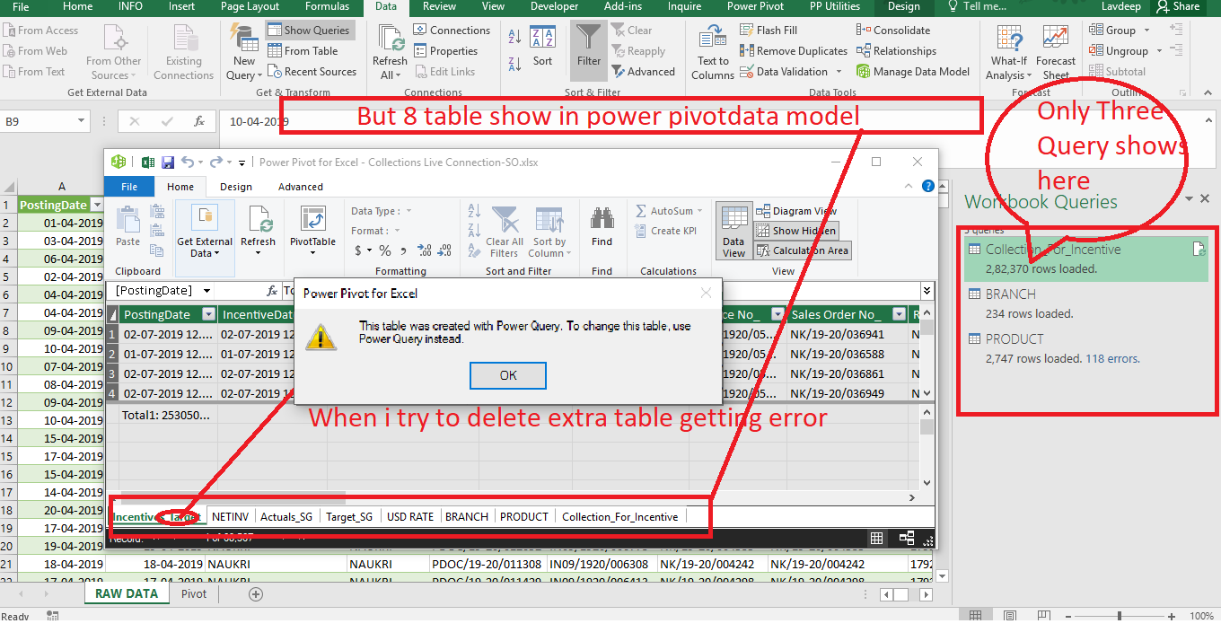Click Relationships in Data Tools
This screenshot has height=641, width=1221.
[x=896, y=51]
